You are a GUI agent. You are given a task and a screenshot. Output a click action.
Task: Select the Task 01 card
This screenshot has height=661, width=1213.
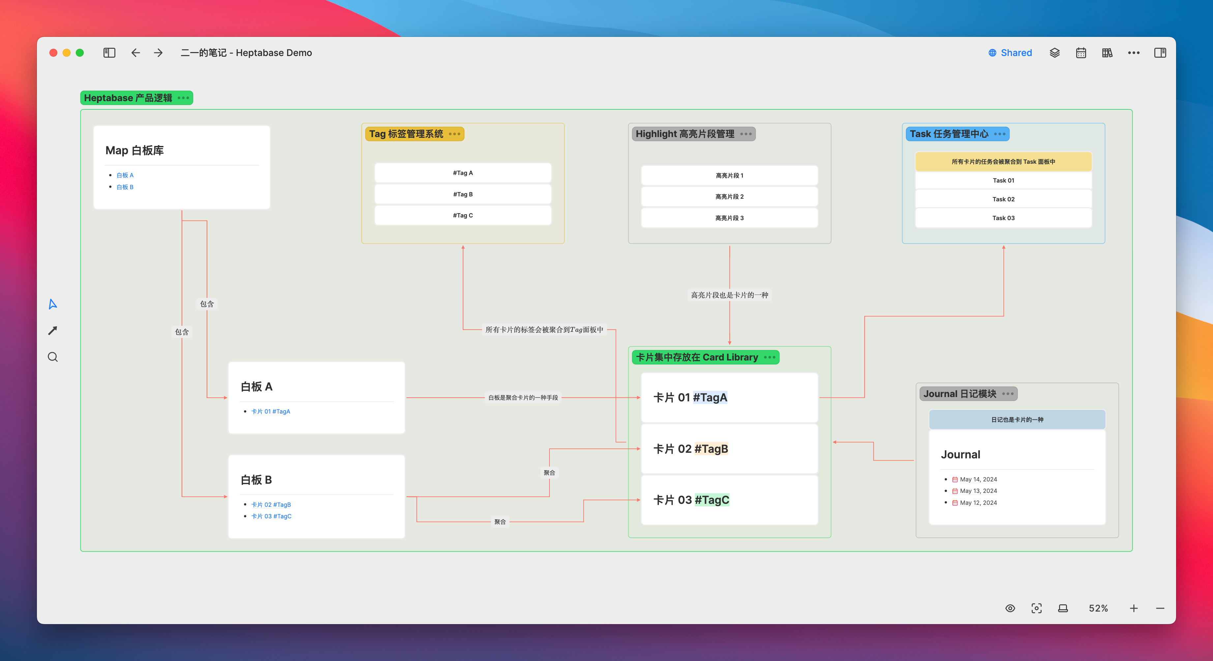point(1003,180)
